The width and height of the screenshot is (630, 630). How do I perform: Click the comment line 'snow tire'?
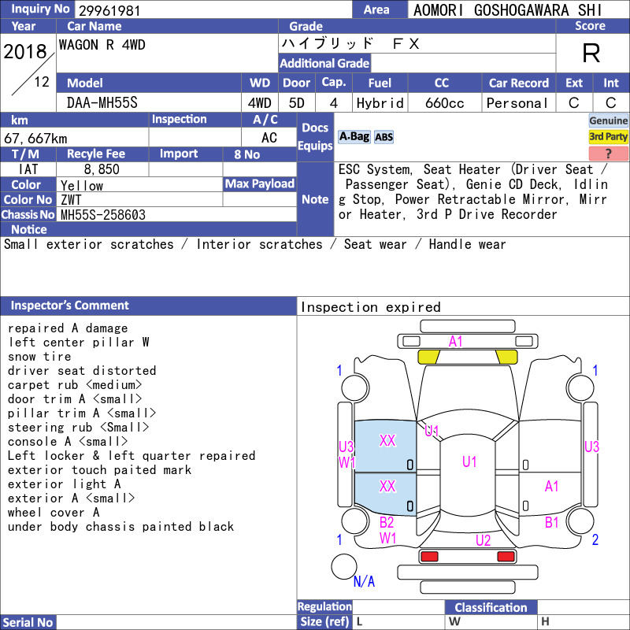tap(39, 357)
